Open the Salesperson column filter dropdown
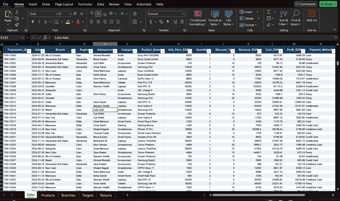 point(115,51)
